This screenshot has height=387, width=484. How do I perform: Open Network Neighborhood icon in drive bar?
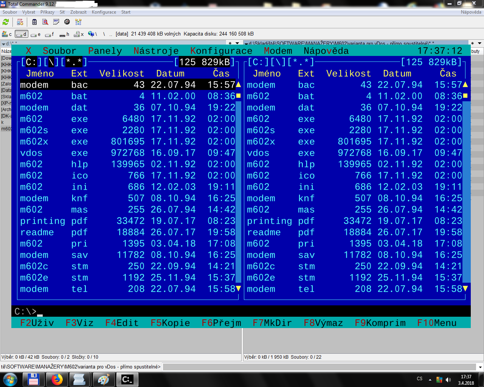(x=93, y=34)
